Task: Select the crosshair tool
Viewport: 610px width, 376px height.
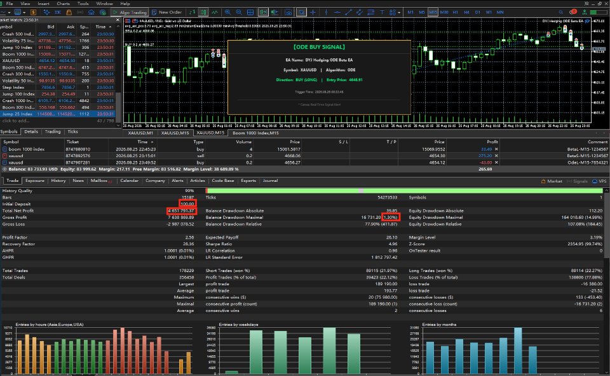Action: (x=313, y=13)
